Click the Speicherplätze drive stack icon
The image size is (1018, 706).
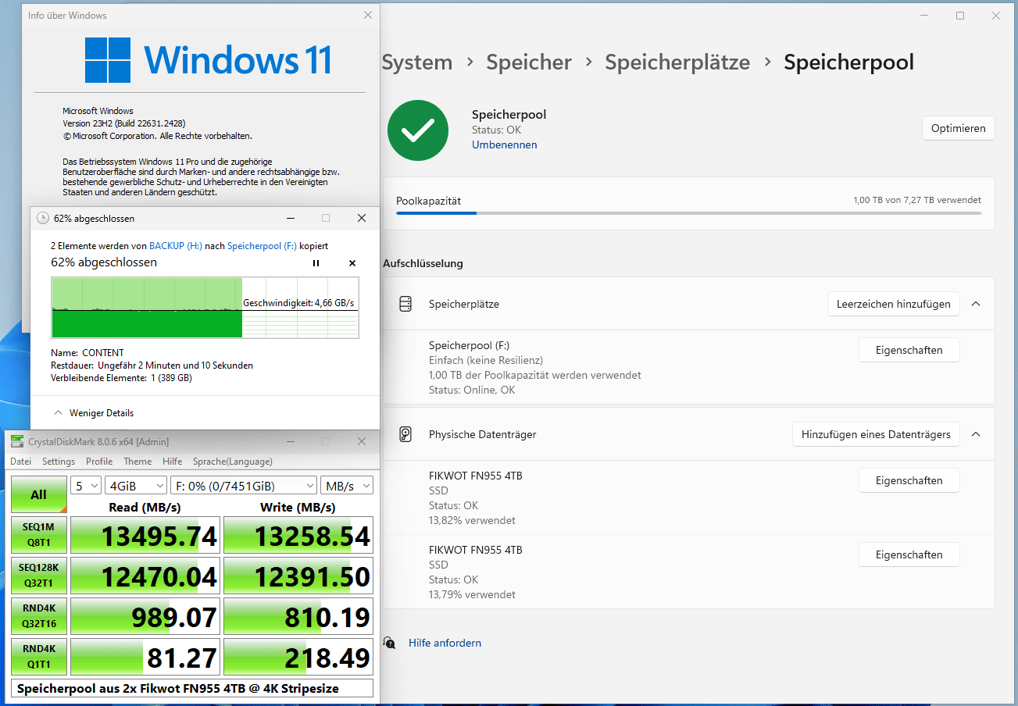(x=405, y=304)
